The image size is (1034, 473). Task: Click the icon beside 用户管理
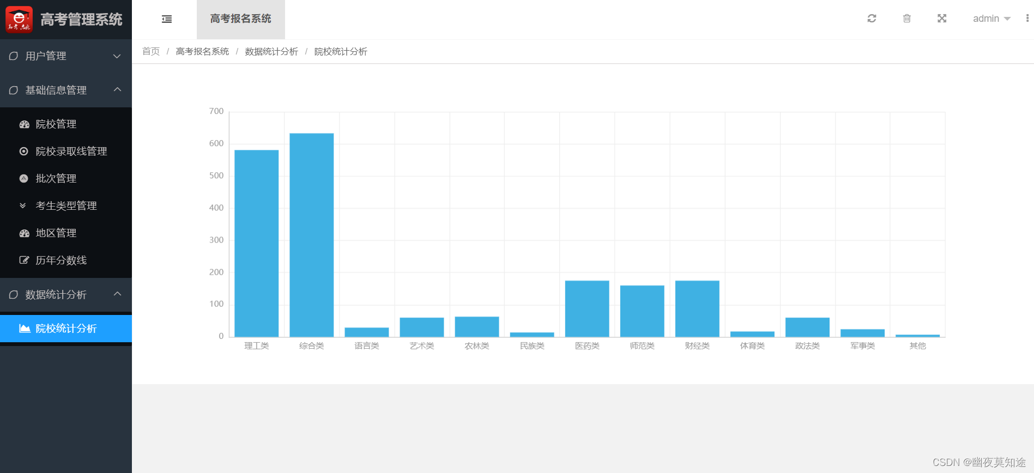click(14, 56)
